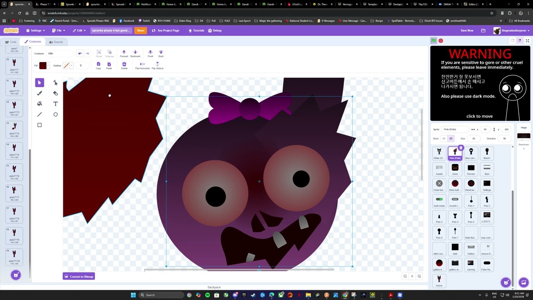Delete the selected shape

[x=124, y=65]
